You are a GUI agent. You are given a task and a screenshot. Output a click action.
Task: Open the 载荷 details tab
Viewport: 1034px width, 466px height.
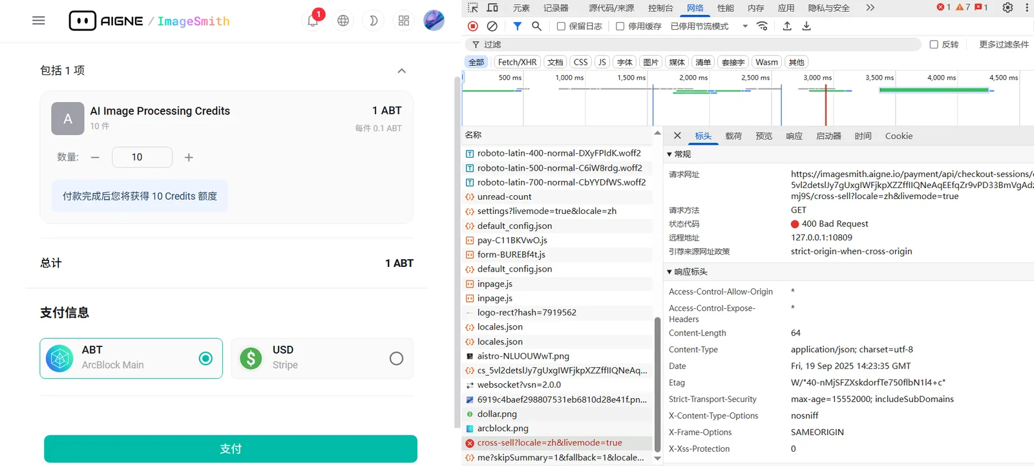[x=733, y=136]
